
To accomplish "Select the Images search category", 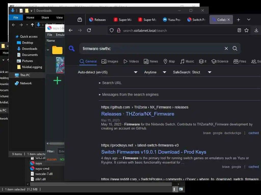I will tap(110, 61).
